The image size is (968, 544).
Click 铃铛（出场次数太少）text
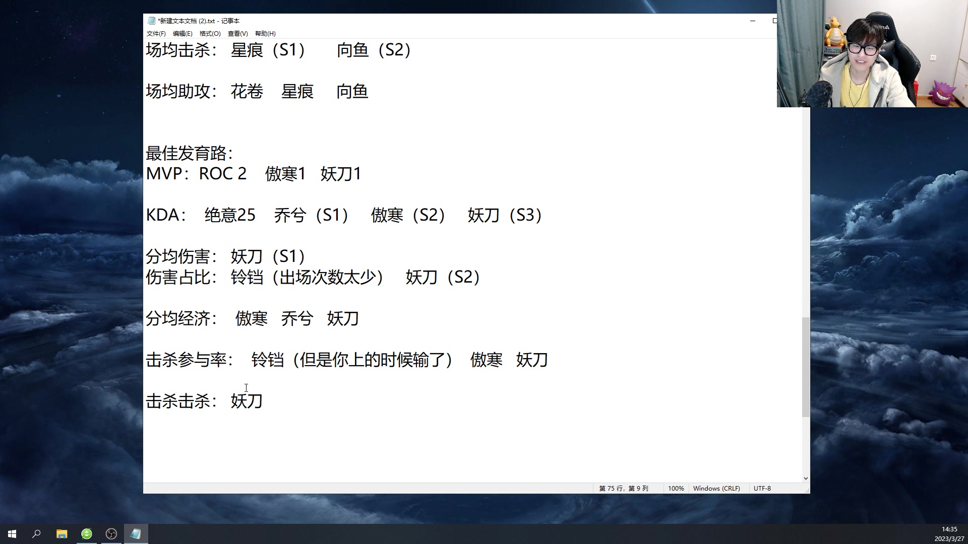coord(308,277)
